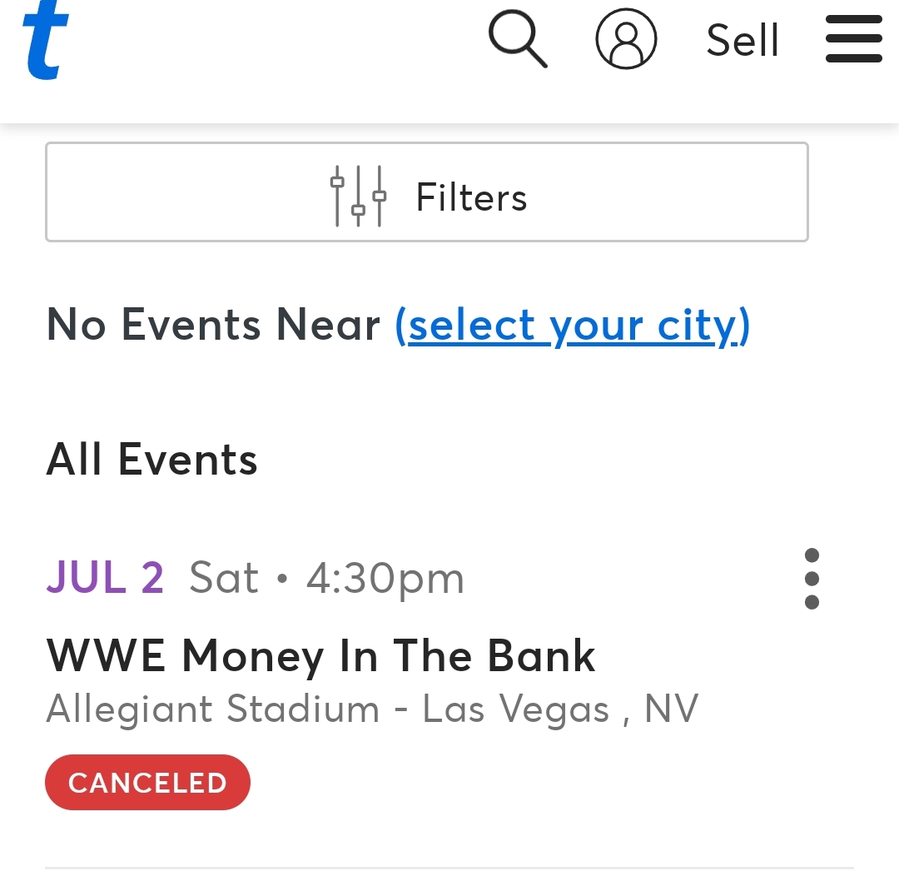Click the All Events heading
Viewport: 899px width, 876px height.
click(x=151, y=459)
